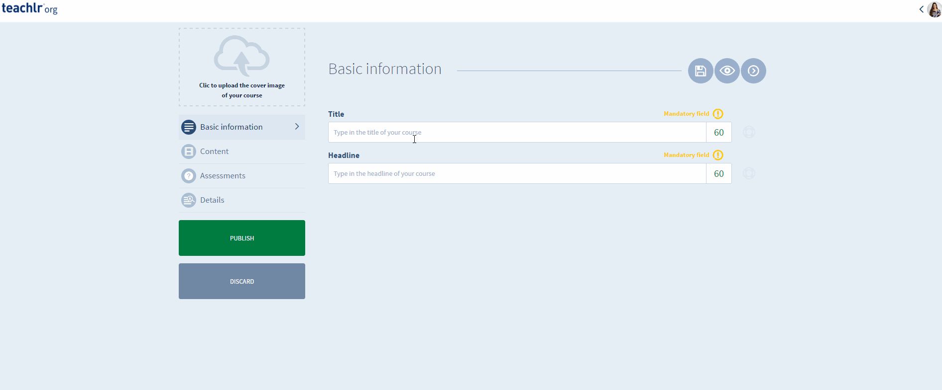Expand Basic information chevron arrow
This screenshot has width=942, height=390.
[x=297, y=127]
